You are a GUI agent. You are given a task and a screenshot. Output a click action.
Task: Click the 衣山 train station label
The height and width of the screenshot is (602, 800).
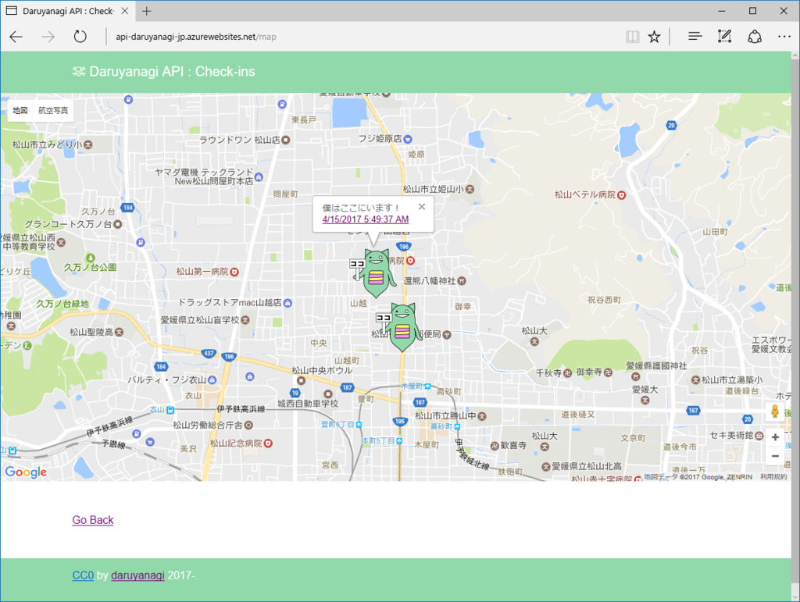(157, 410)
